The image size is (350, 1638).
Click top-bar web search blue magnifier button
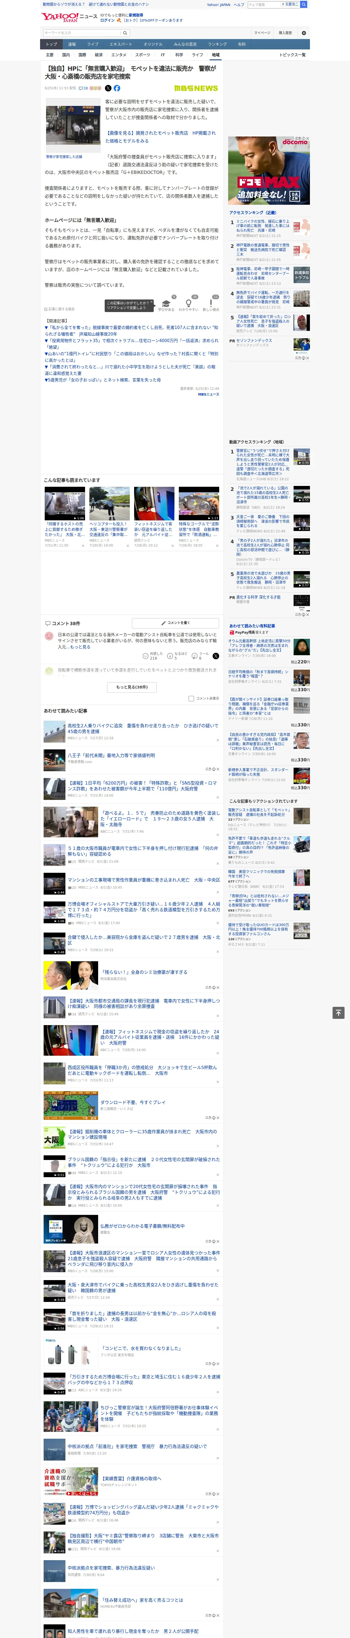(x=304, y=4)
